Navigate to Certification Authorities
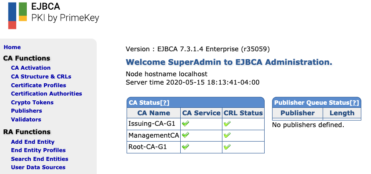The width and height of the screenshot is (371, 174). [x=47, y=94]
